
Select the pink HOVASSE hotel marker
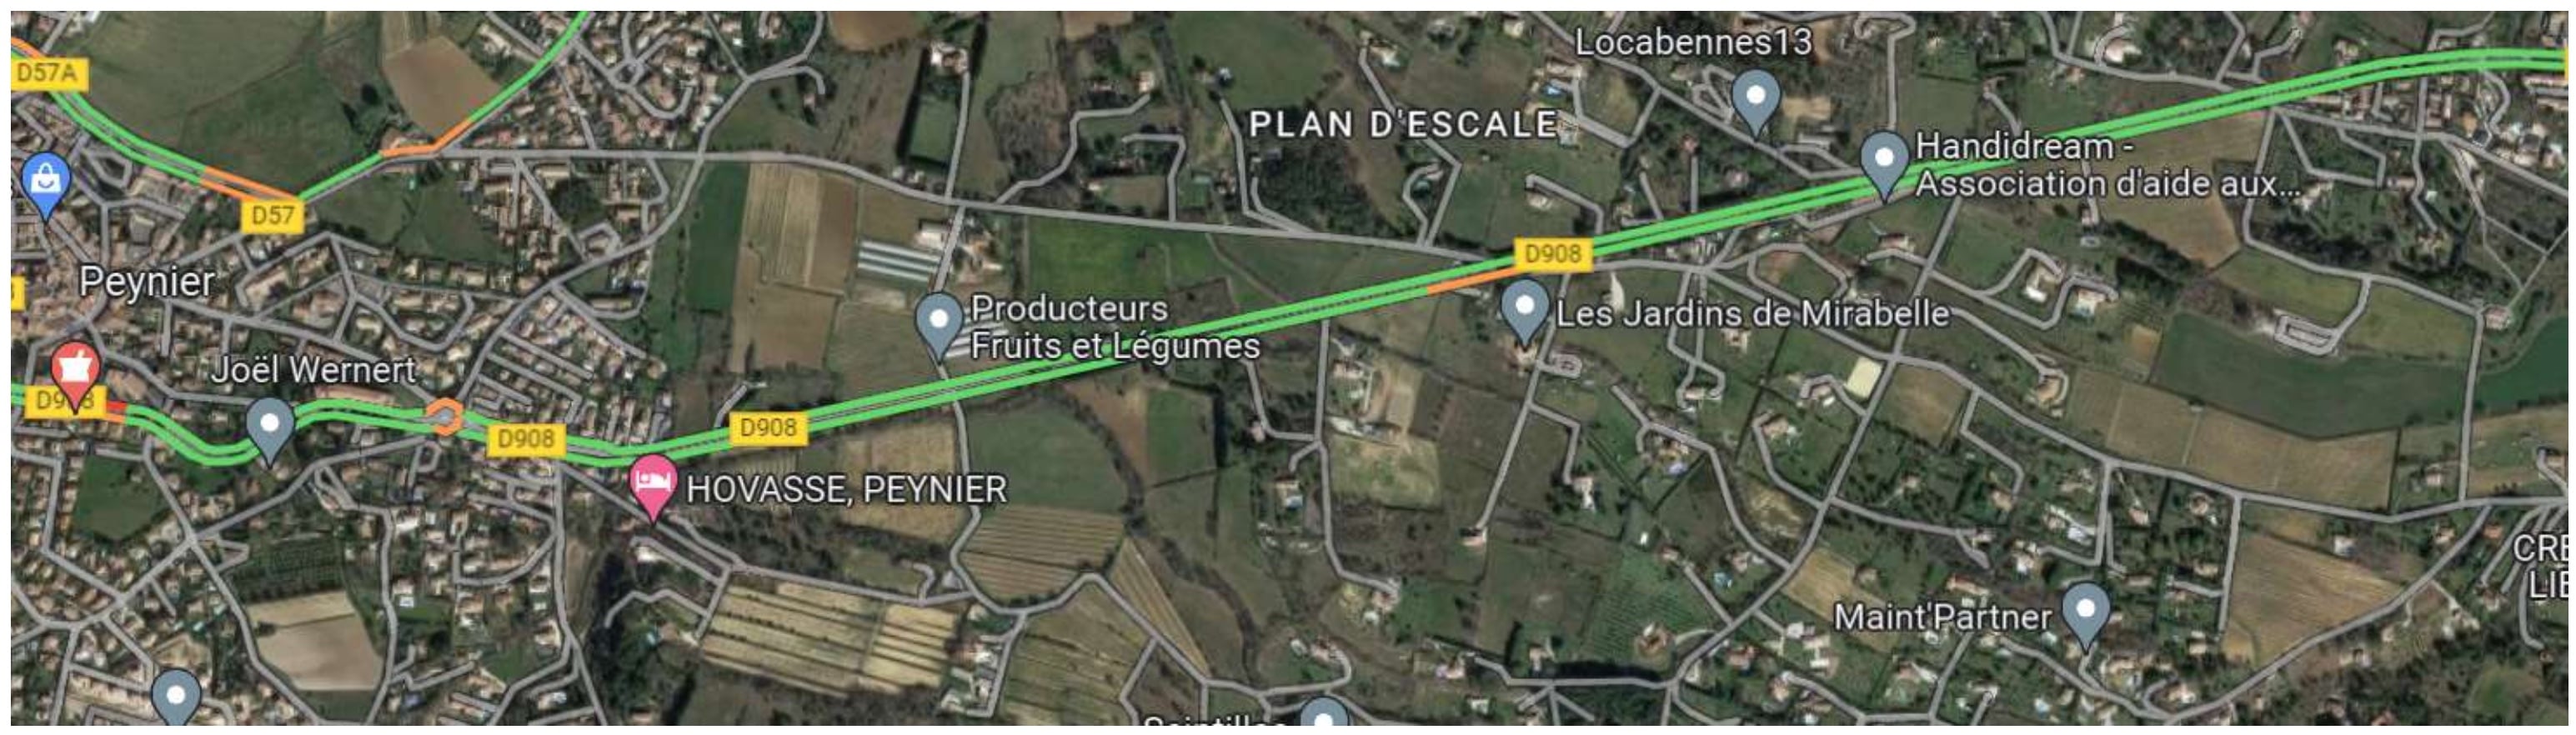point(652,484)
